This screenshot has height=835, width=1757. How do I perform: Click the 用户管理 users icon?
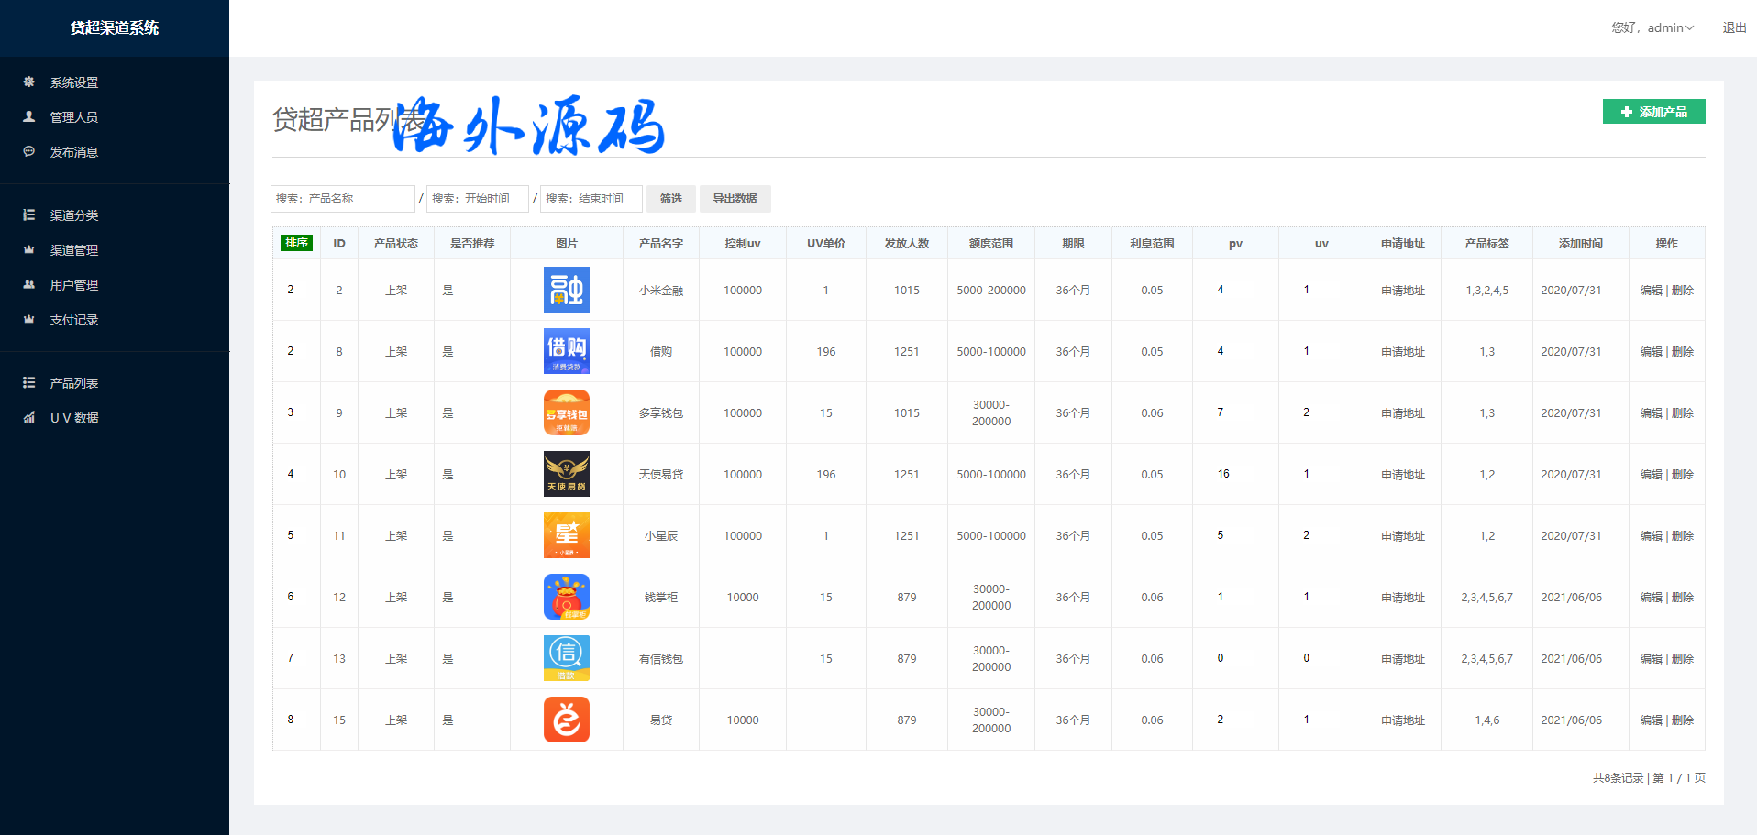tap(29, 285)
